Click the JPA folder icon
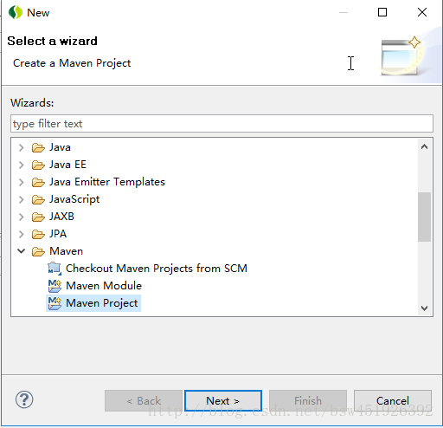This screenshot has height=428, width=443. click(x=38, y=234)
